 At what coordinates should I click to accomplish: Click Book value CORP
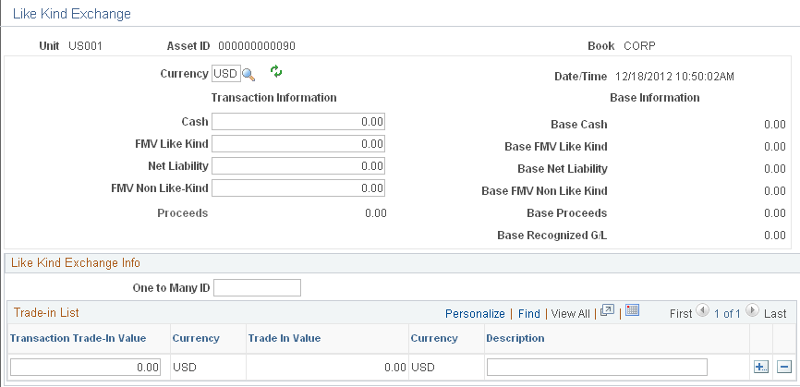pos(640,46)
